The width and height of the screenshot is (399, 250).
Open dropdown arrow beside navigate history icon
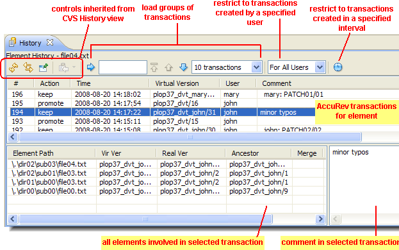pyautogui.click(x=74, y=67)
